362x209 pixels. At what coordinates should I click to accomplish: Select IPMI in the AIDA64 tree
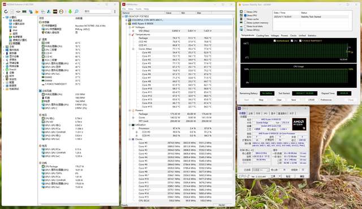point(15,30)
